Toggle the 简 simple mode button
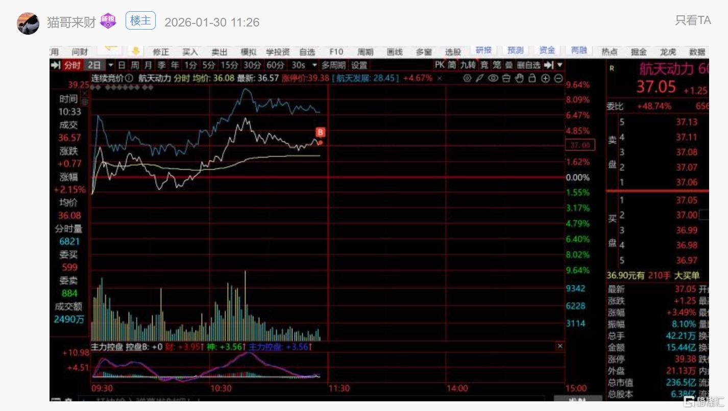 [x=452, y=65]
